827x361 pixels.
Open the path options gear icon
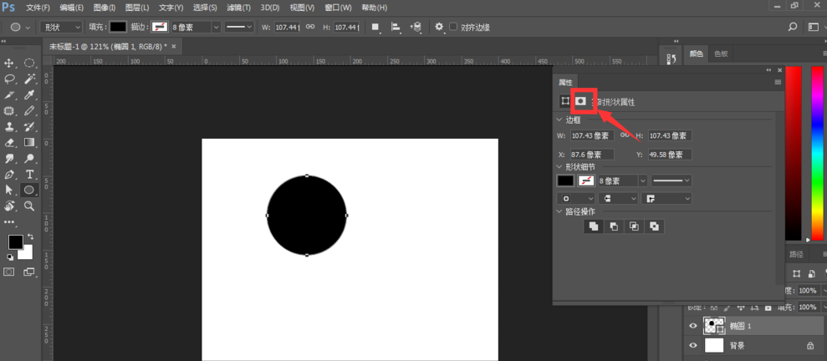point(439,27)
